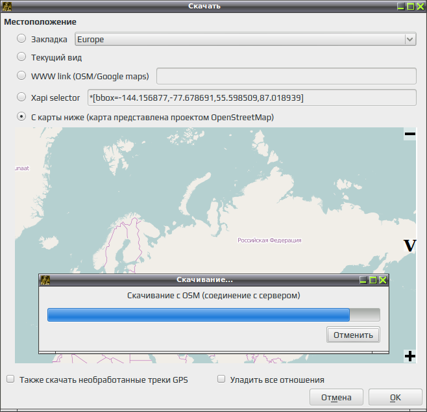
Task: Click the Отмена button
Action: point(336,397)
